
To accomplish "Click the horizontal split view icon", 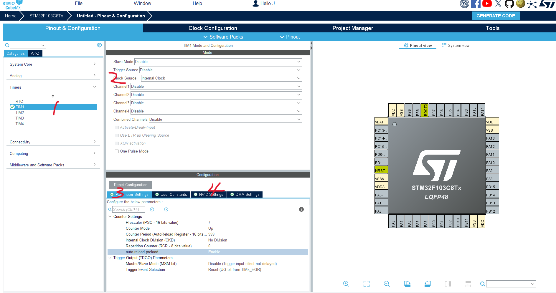I will coord(468,284).
